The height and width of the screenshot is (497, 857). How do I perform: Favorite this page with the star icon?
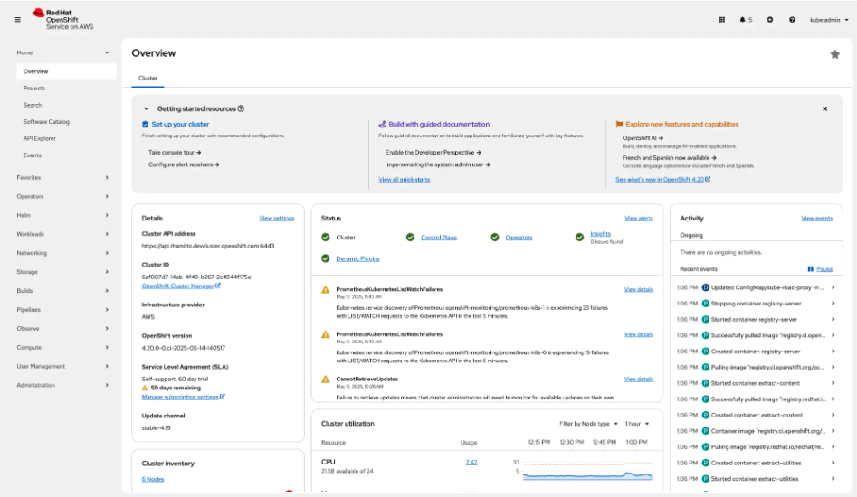[834, 54]
